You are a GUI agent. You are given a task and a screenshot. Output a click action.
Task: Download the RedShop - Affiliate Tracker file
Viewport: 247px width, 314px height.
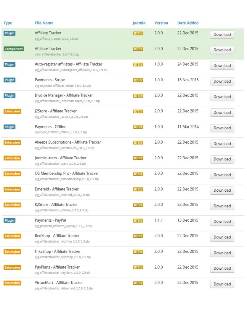[222, 237]
